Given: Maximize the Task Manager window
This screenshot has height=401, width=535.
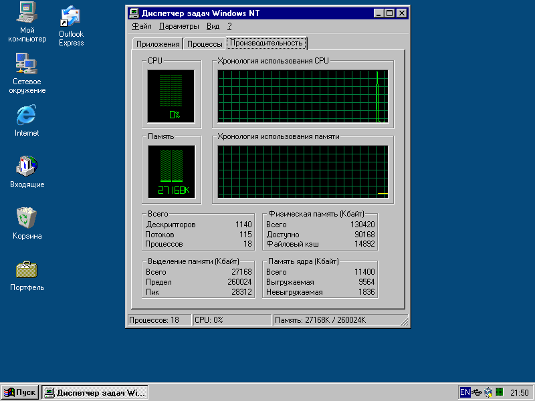Looking at the screenshot, I should tap(389, 13).
